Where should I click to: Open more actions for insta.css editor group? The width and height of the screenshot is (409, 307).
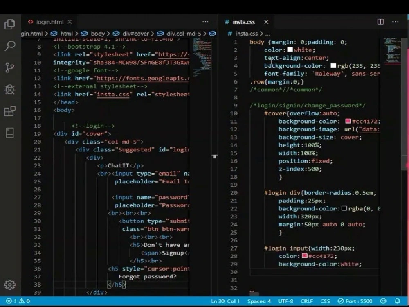[396, 22]
